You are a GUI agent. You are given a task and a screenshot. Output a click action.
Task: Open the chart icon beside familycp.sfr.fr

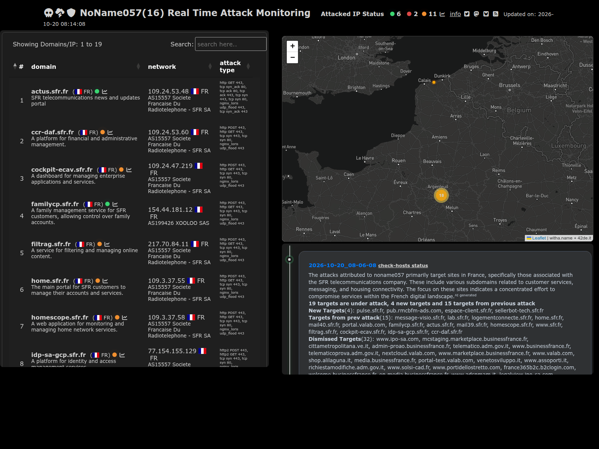(x=115, y=204)
